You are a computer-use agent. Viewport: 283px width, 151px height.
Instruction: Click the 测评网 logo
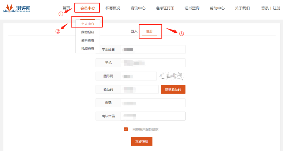(x=17, y=8)
